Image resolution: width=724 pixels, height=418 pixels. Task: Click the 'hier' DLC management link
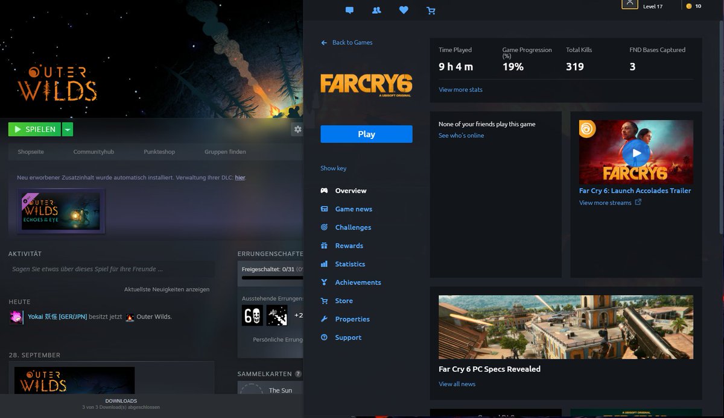(x=240, y=178)
